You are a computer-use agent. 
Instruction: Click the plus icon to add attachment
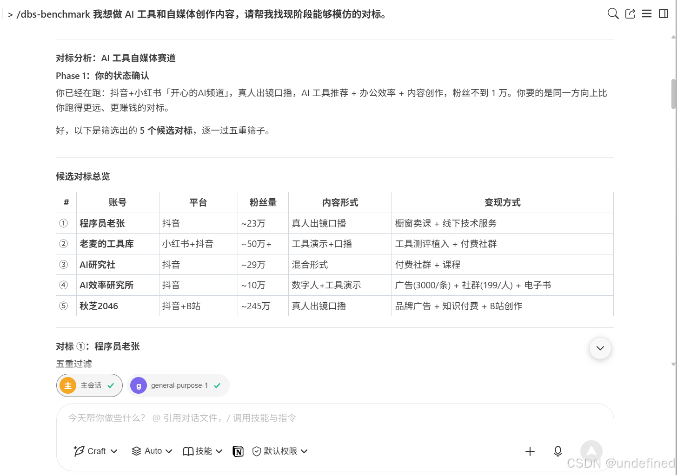point(530,451)
